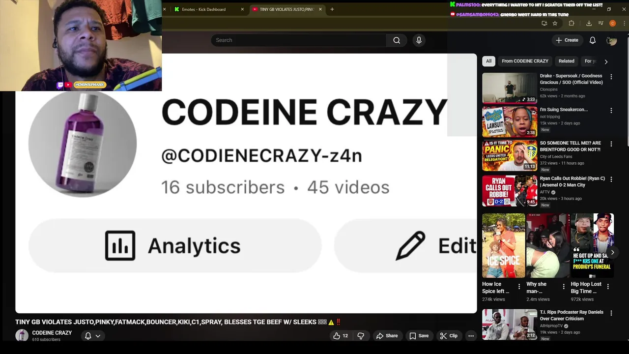This screenshot has width=629, height=354.
Task: Expand subscription notification dropdown chevron
Action: coord(98,336)
